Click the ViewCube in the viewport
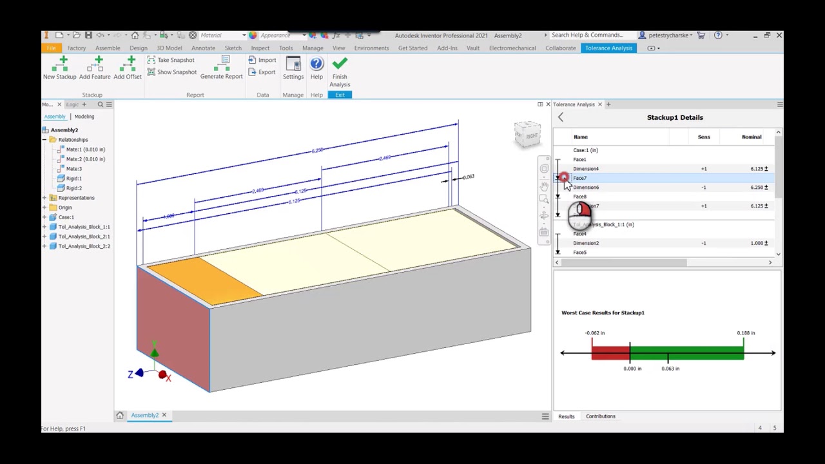The width and height of the screenshot is (825, 464). (528, 134)
